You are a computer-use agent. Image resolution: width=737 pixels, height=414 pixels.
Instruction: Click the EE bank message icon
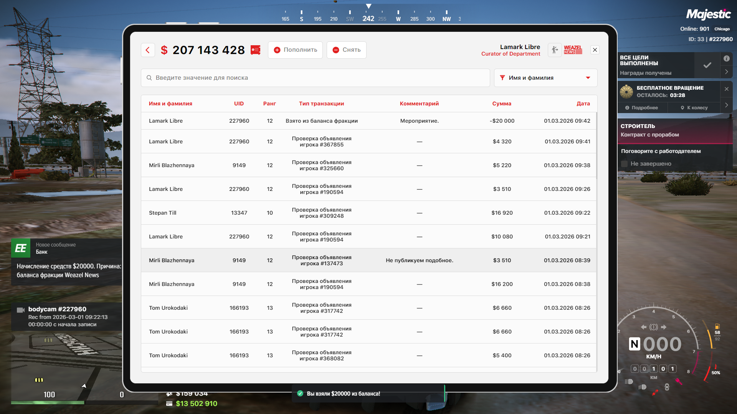(x=21, y=248)
